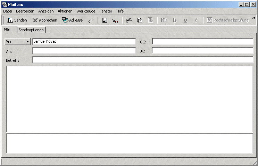Screen dimensions: 258x166
Task: Click the Rechtschreibprüfung spell check button
Action: [228, 20]
